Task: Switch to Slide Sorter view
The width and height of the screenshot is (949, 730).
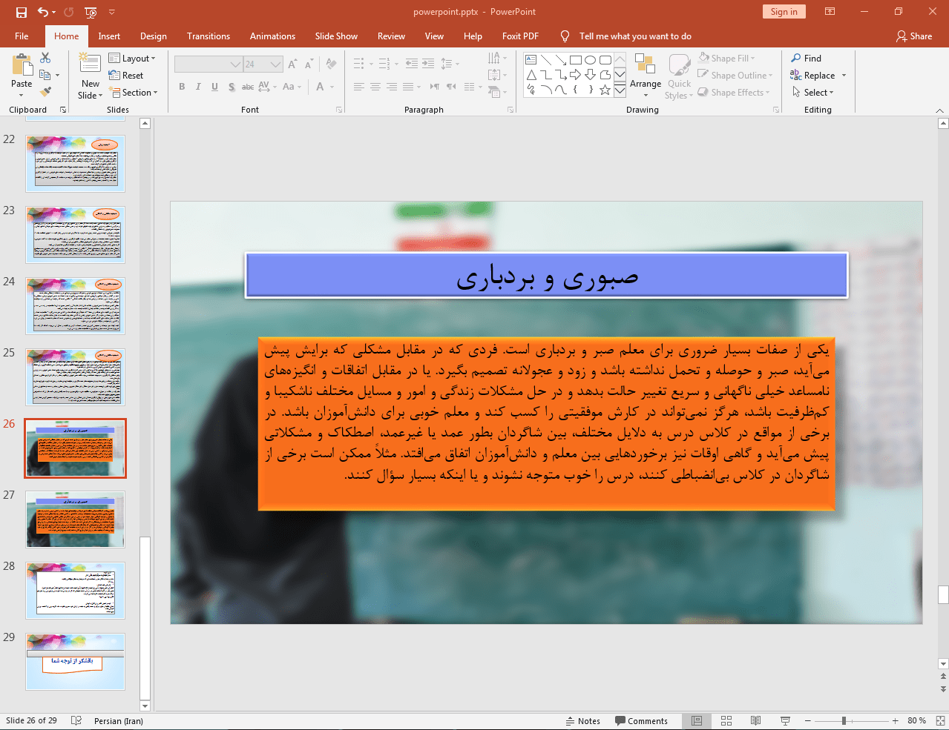Action: click(x=726, y=720)
